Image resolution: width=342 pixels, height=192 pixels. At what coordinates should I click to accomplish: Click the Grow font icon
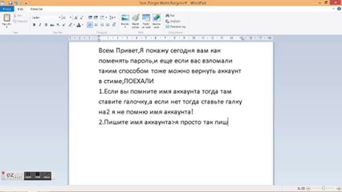[76, 18]
